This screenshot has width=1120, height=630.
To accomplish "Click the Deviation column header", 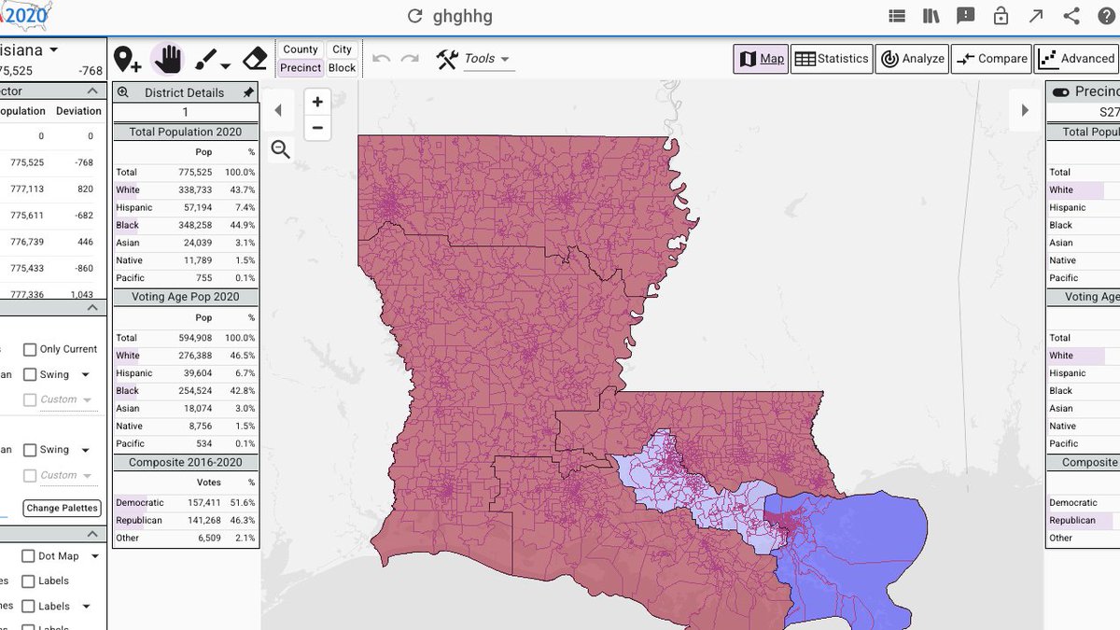I will coord(78,111).
